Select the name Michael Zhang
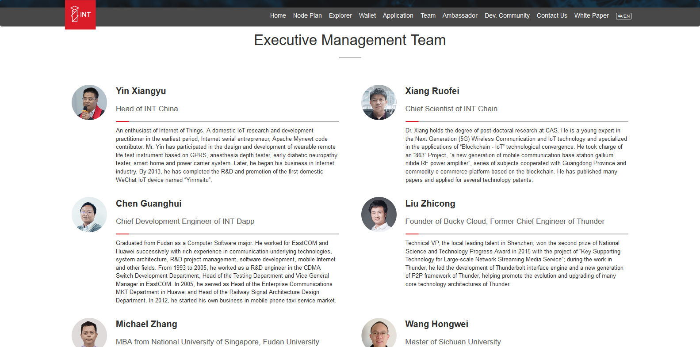 (x=146, y=324)
